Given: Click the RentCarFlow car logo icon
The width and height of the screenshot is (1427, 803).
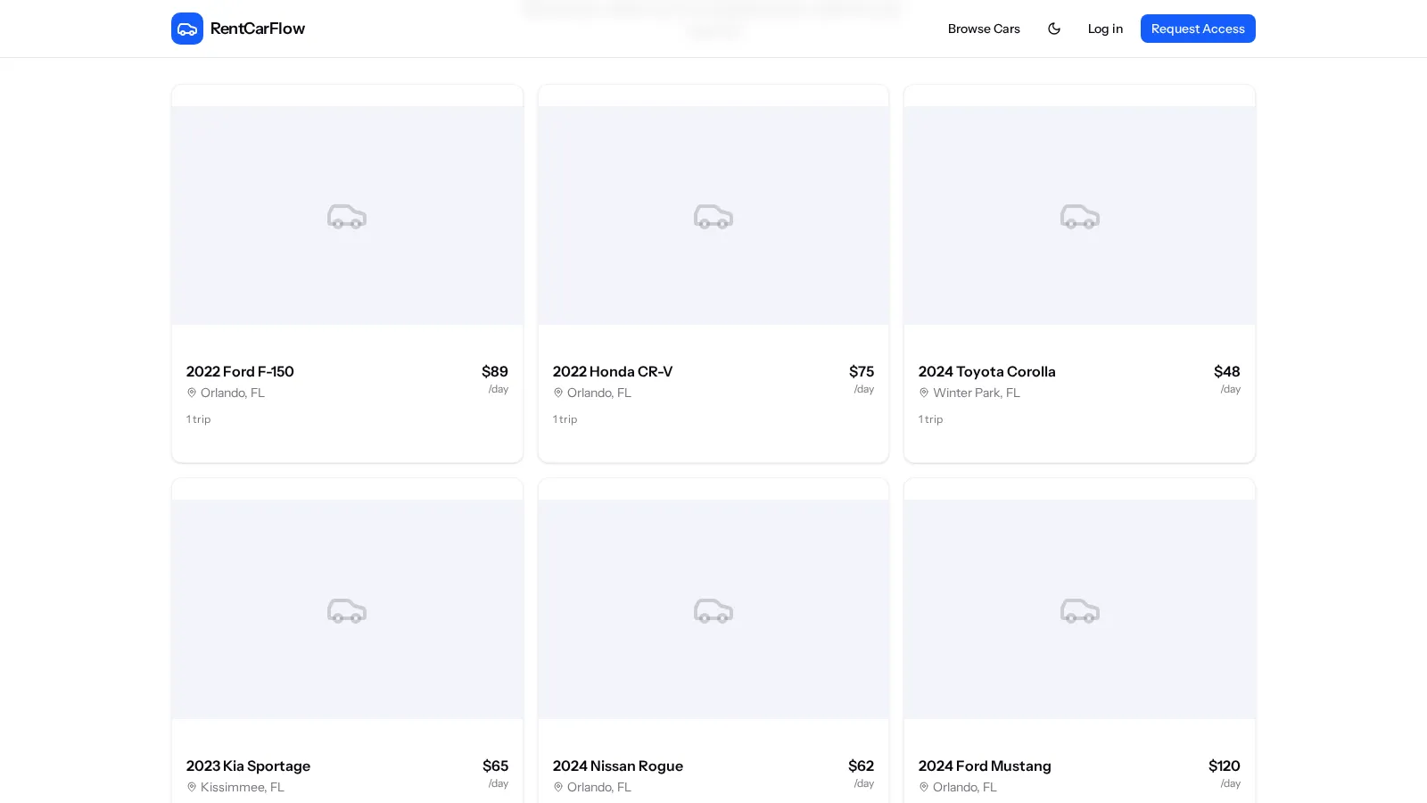Looking at the screenshot, I should tap(187, 29).
